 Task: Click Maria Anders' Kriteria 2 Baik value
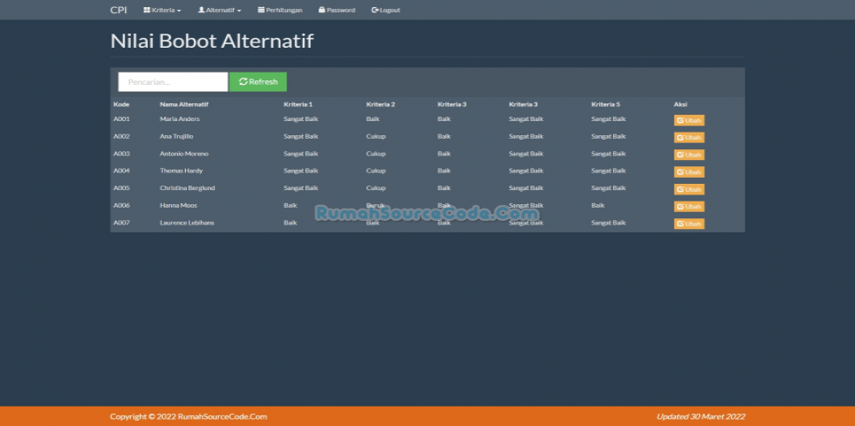coord(373,118)
